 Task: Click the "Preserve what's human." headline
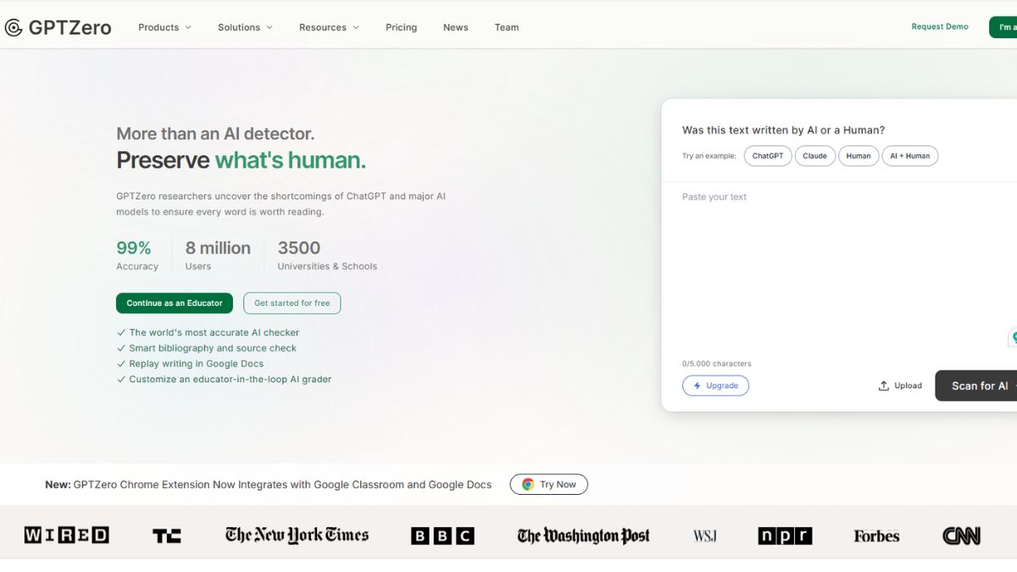click(x=241, y=160)
